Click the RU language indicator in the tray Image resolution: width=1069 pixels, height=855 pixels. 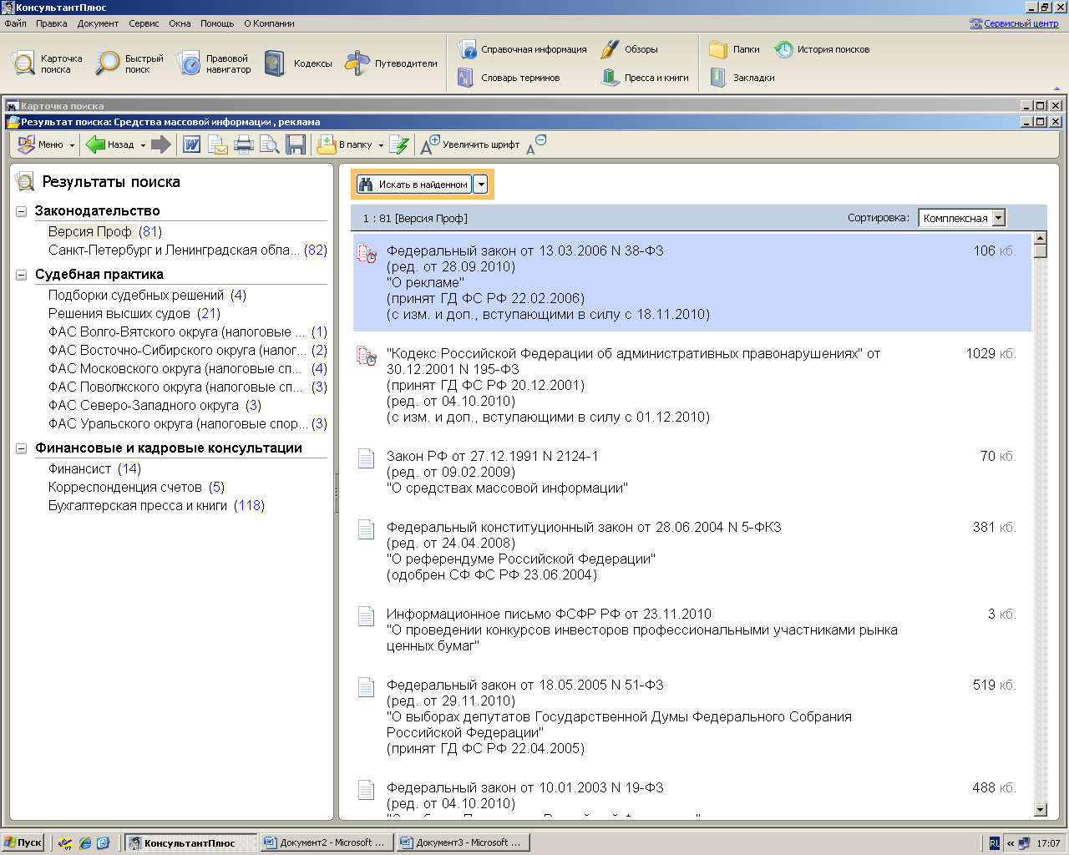994,843
